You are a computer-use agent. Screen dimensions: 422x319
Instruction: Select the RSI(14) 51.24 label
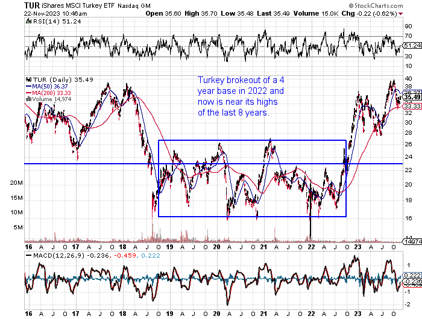pyautogui.click(x=57, y=21)
